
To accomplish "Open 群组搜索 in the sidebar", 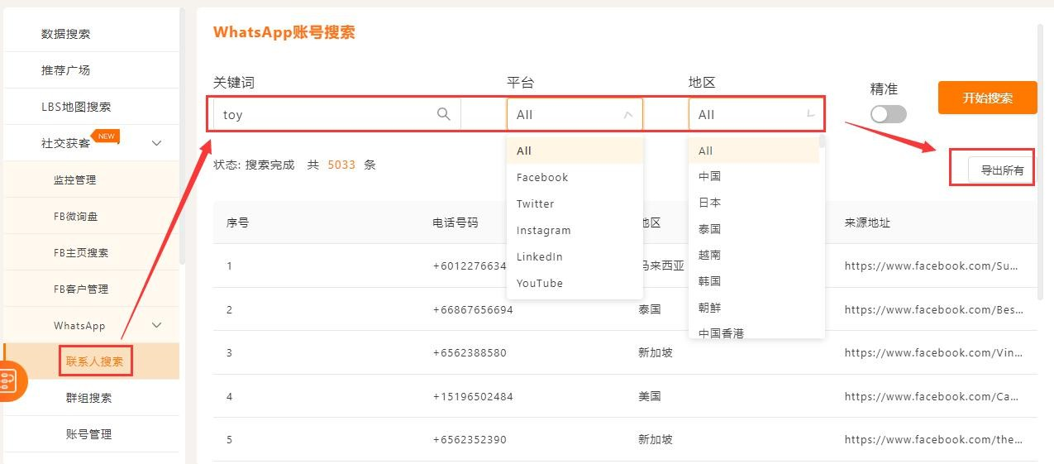I will [89, 398].
